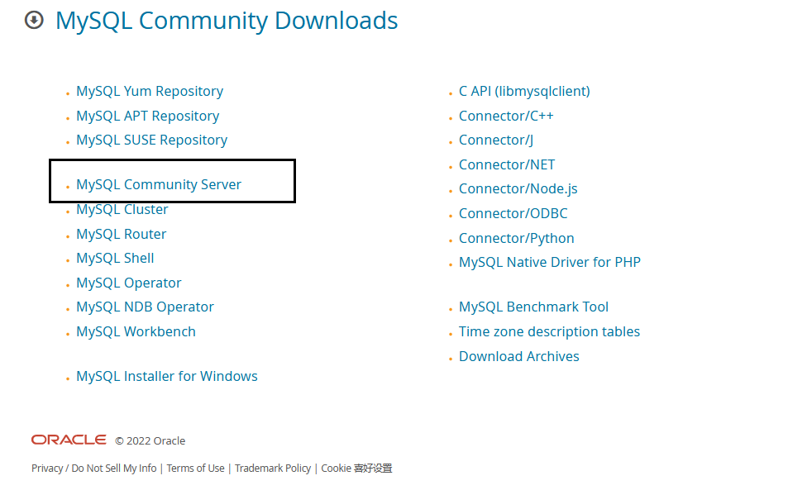Screen dimensions: 788x490
Task: Click the download circle icon beside the heading
Action: coord(34,20)
